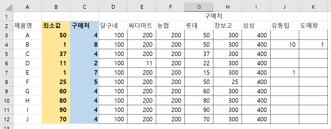Click product name cell H
This screenshot has width=331, height=129.
27,100
